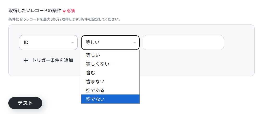The height and width of the screenshot is (114, 263).
Task: Select the highlighted 空でない option
Action: 110,99
